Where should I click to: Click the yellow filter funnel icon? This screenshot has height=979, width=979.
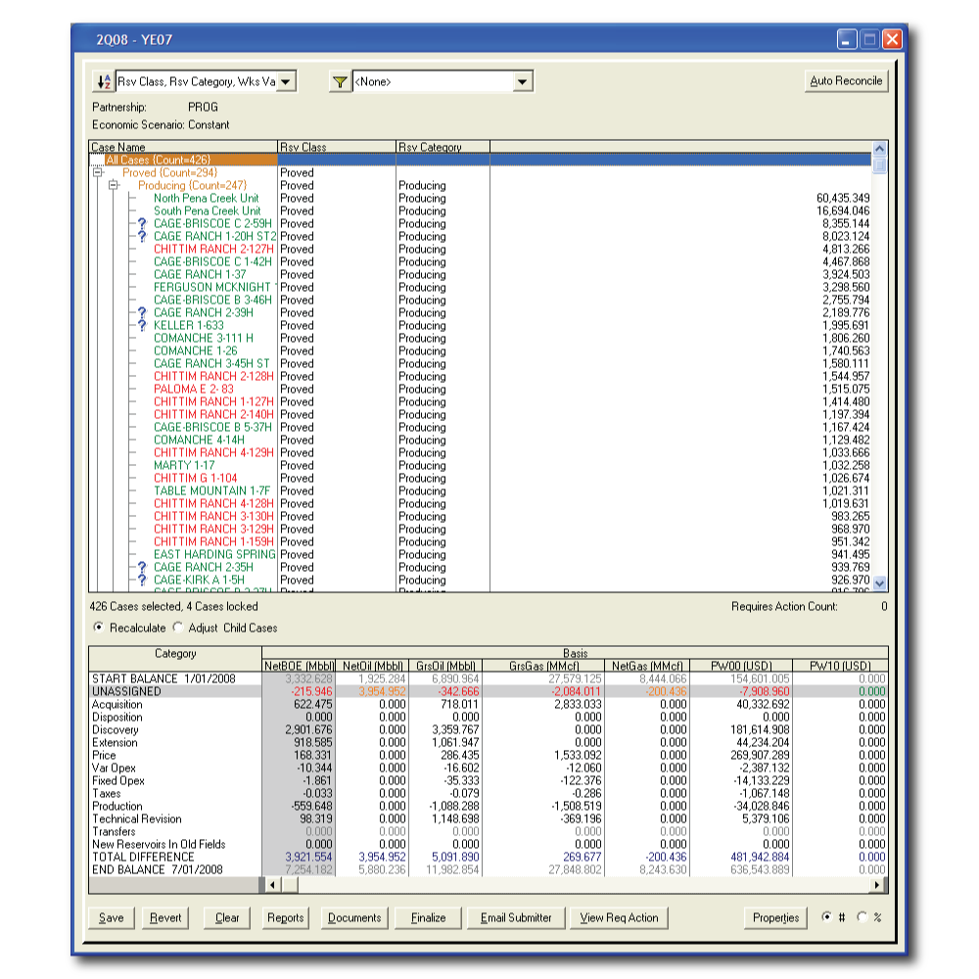tap(340, 81)
